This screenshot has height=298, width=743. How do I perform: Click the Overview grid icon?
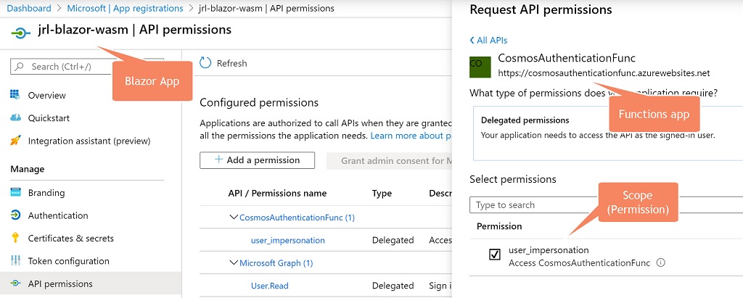15,95
